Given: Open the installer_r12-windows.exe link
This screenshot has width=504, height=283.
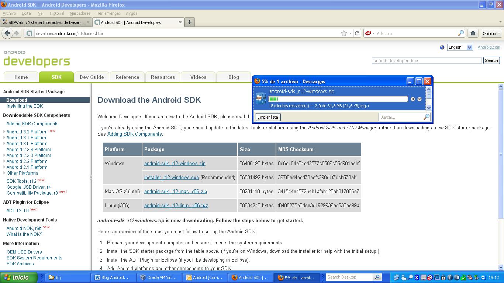Looking at the screenshot, I should (171, 177).
